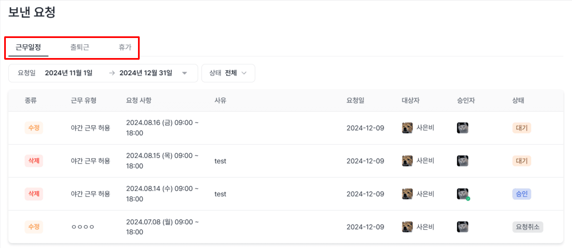The image size is (572, 248).
Task: Click the 보낸 요청 page title
Action: pos(32,13)
